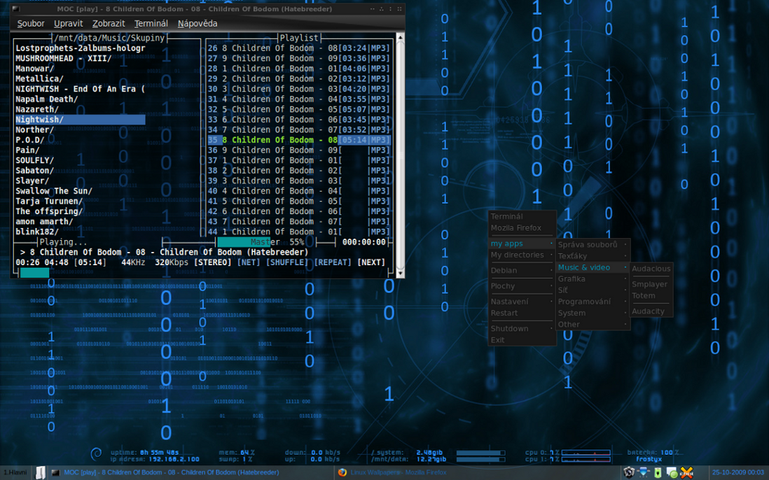Viewport: 769px width, 480px height.
Task: Click the STEREO indicator in MOC
Action: [212, 262]
